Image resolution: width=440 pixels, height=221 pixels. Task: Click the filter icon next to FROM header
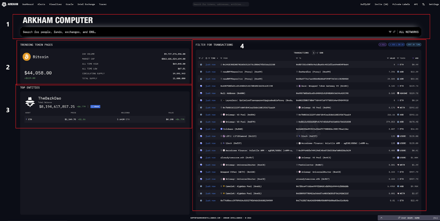tap(221, 58)
